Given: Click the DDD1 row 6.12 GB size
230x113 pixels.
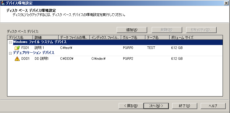Looking at the screenshot, I should pyautogui.click(x=177, y=59).
